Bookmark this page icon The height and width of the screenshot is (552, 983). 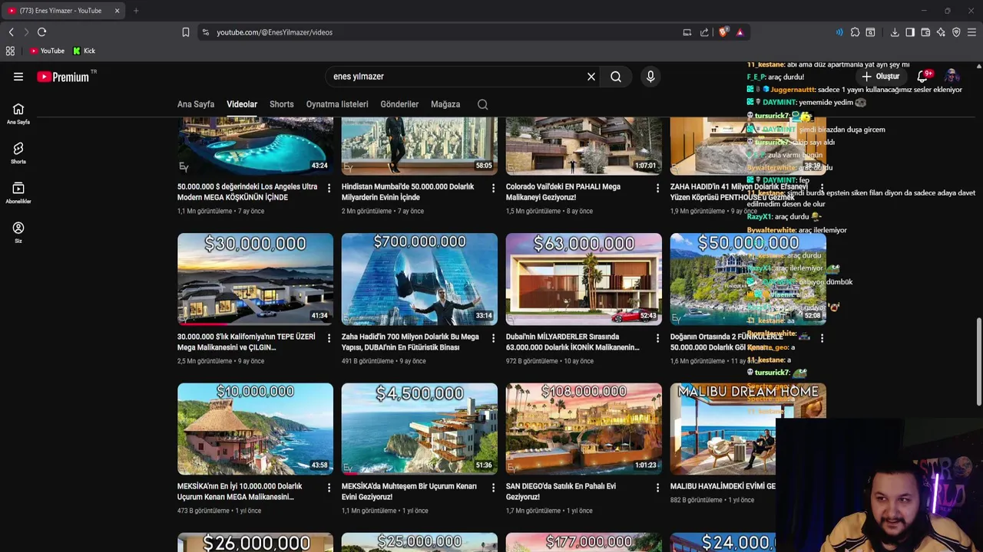pyautogui.click(x=186, y=32)
